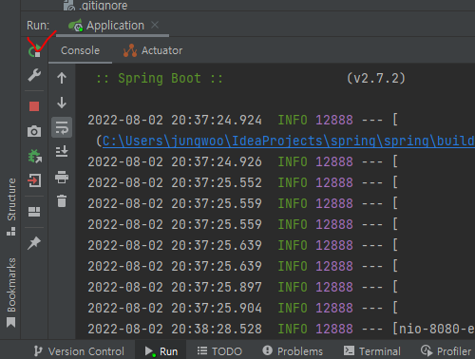
Task: Print the console output with printer icon
Action: (62, 177)
